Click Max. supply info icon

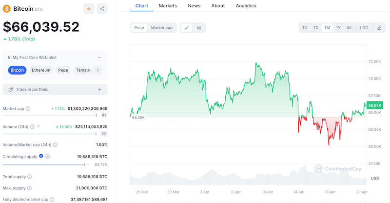pos(29,188)
